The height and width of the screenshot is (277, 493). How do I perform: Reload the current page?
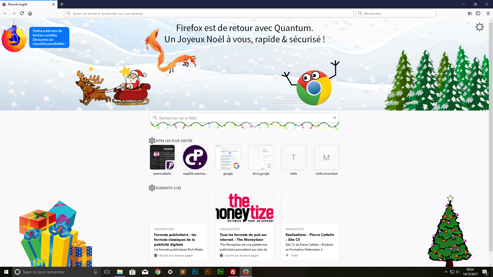[22, 13]
